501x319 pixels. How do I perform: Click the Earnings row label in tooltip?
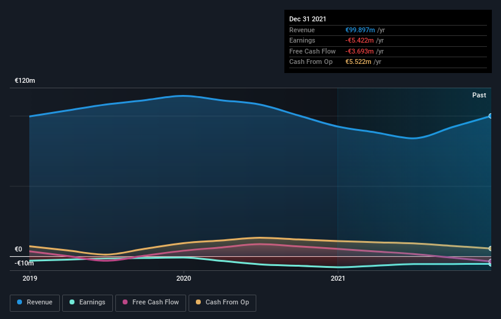[x=302, y=40]
